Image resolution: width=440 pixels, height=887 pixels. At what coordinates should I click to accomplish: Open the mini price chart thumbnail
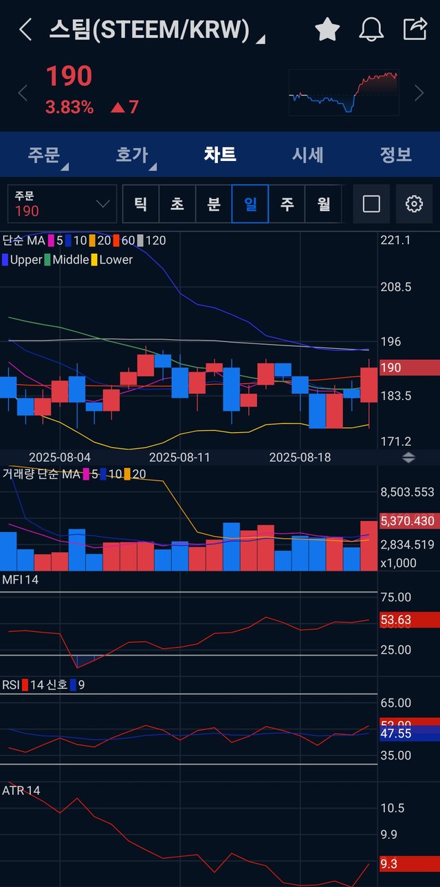[x=344, y=92]
